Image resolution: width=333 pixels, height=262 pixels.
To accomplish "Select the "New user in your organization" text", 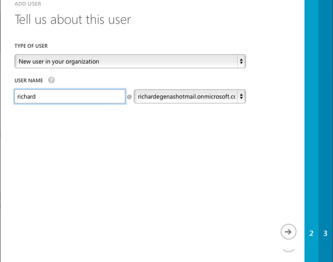I will pos(59,61).
